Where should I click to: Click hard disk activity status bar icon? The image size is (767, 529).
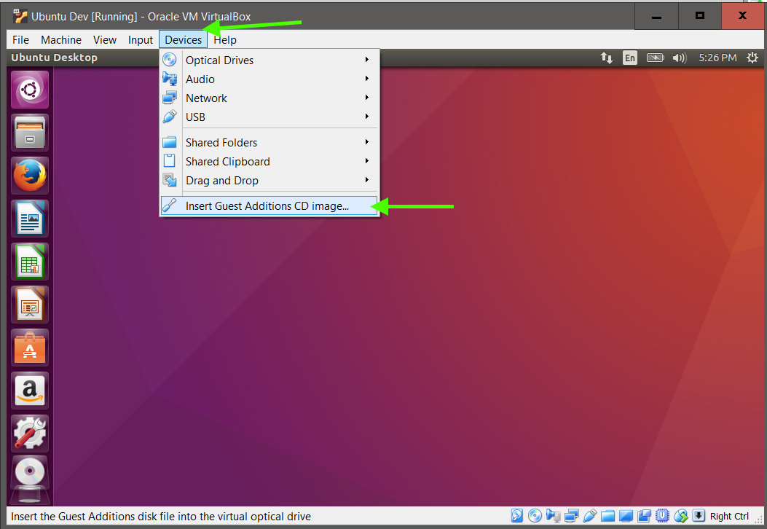[x=517, y=516]
